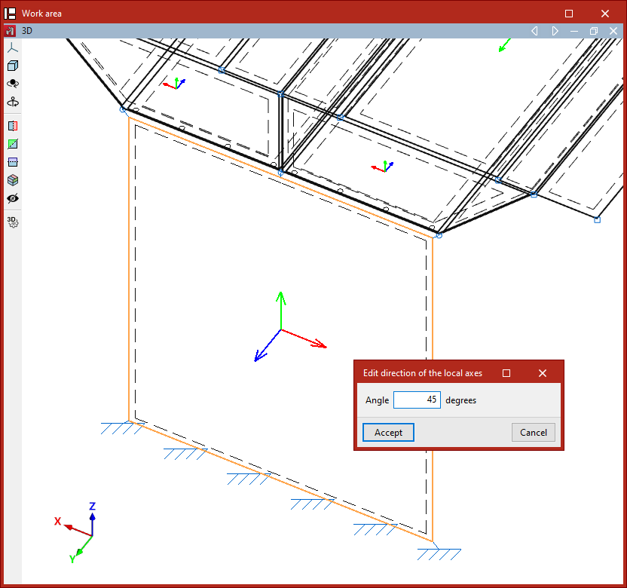This screenshot has height=588, width=627.
Task: Click the Angle input field showing 45
Action: tap(417, 400)
